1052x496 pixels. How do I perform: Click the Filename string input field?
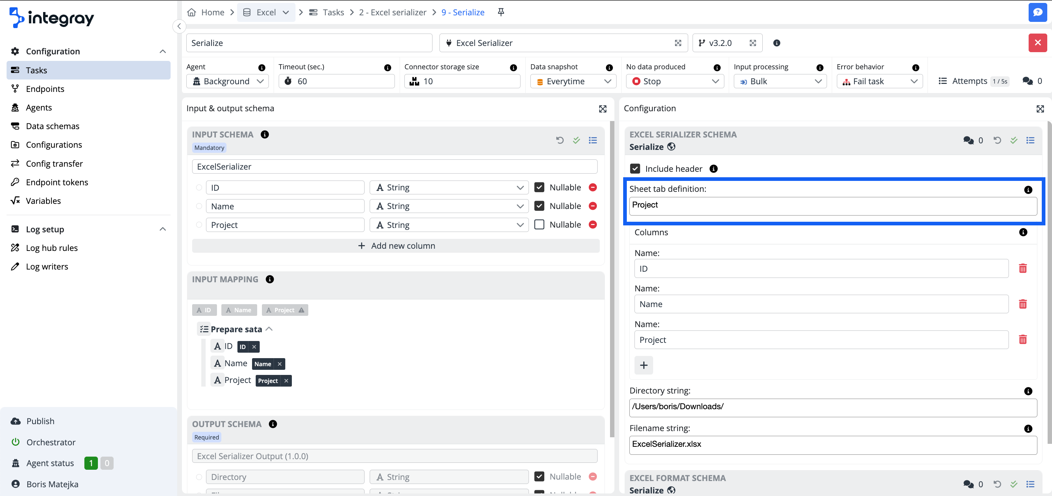coord(832,444)
